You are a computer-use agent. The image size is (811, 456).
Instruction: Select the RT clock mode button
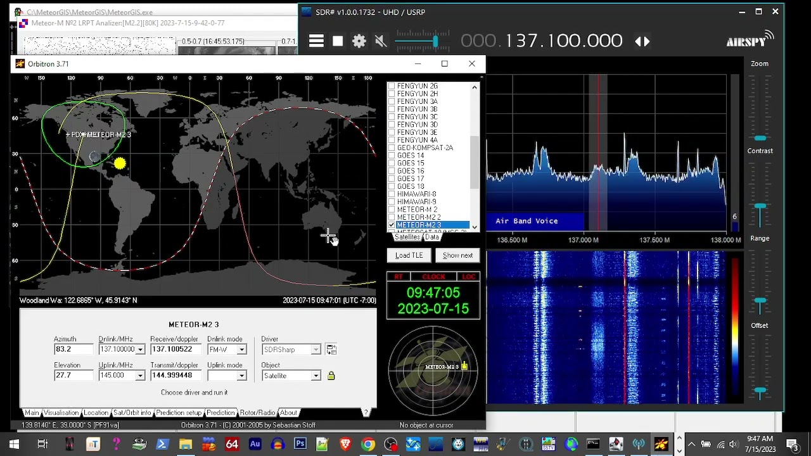tap(399, 277)
